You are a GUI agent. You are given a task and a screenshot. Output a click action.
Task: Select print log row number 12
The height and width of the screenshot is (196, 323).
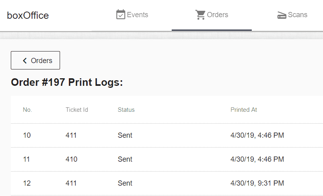[x=167, y=183]
